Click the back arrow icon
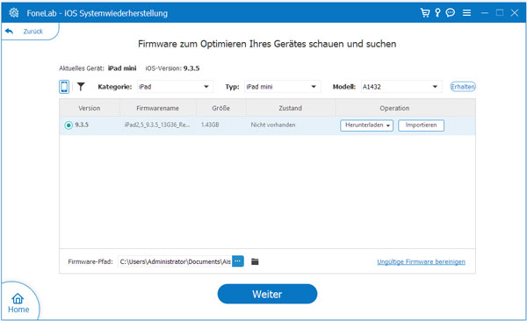 click(9, 32)
